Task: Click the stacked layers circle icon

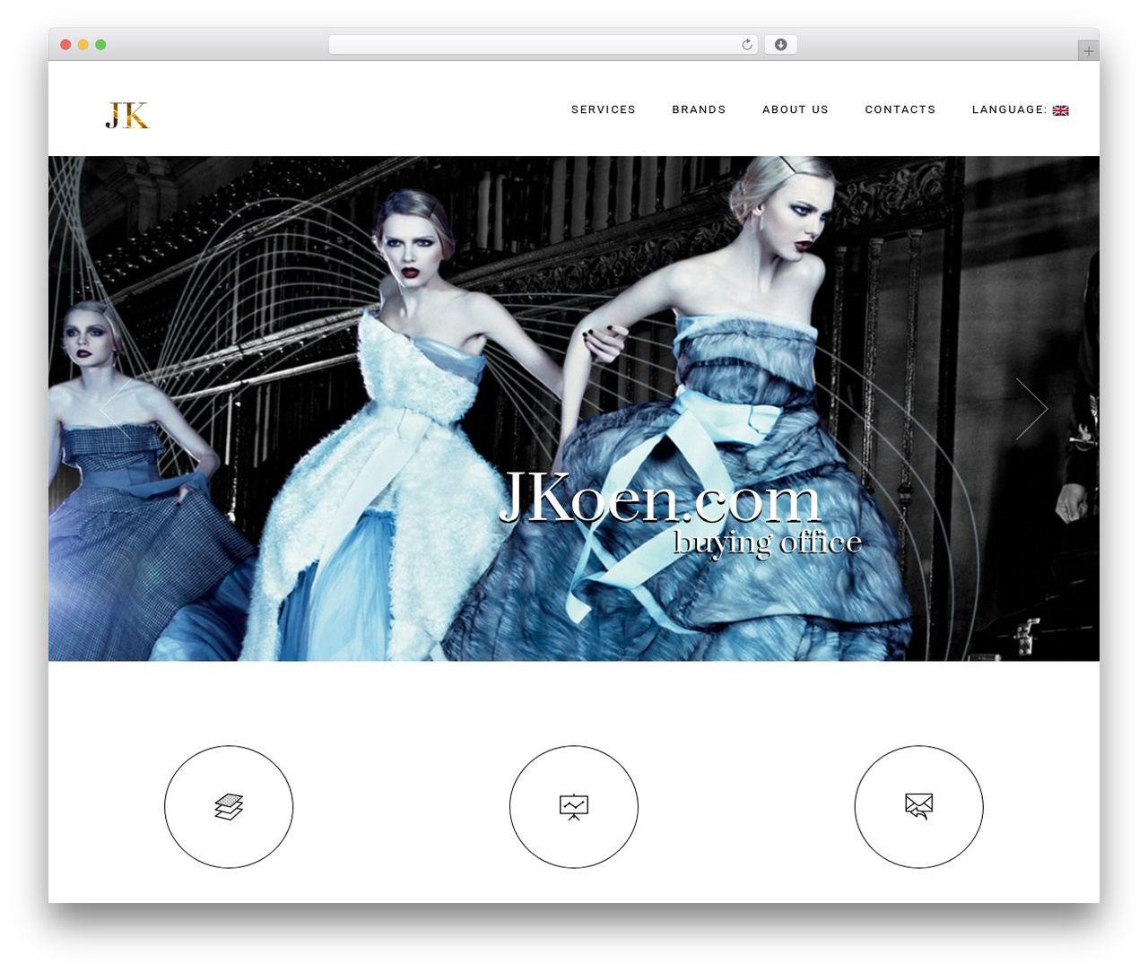Action: tap(229, 807)
